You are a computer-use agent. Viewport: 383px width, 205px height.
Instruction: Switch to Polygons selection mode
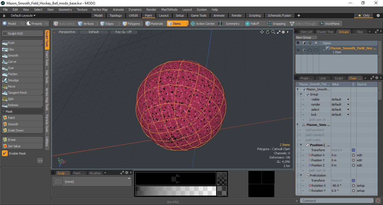(132, 24)
